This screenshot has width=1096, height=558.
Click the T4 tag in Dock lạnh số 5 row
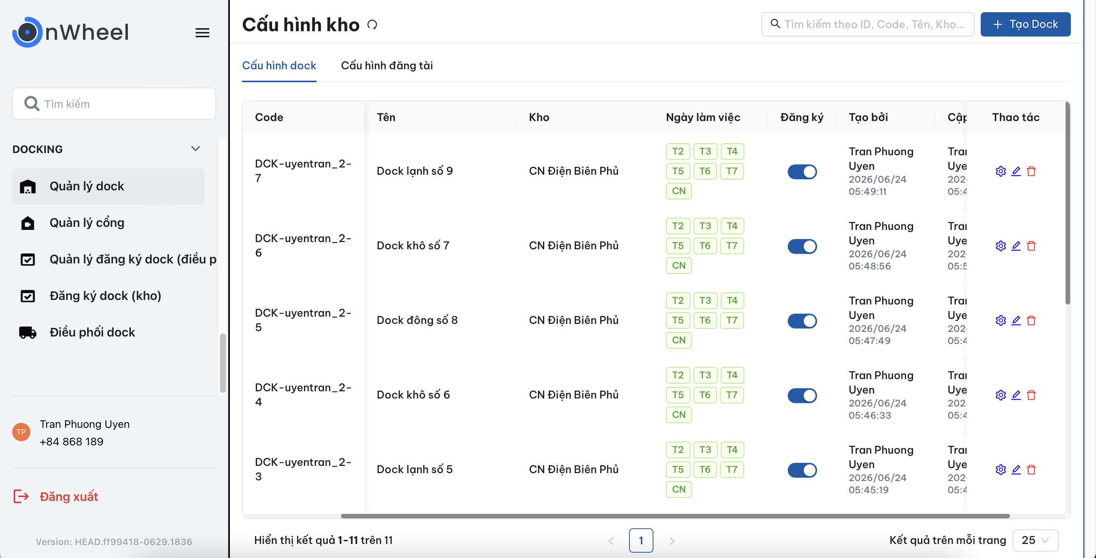coord(732,450)
